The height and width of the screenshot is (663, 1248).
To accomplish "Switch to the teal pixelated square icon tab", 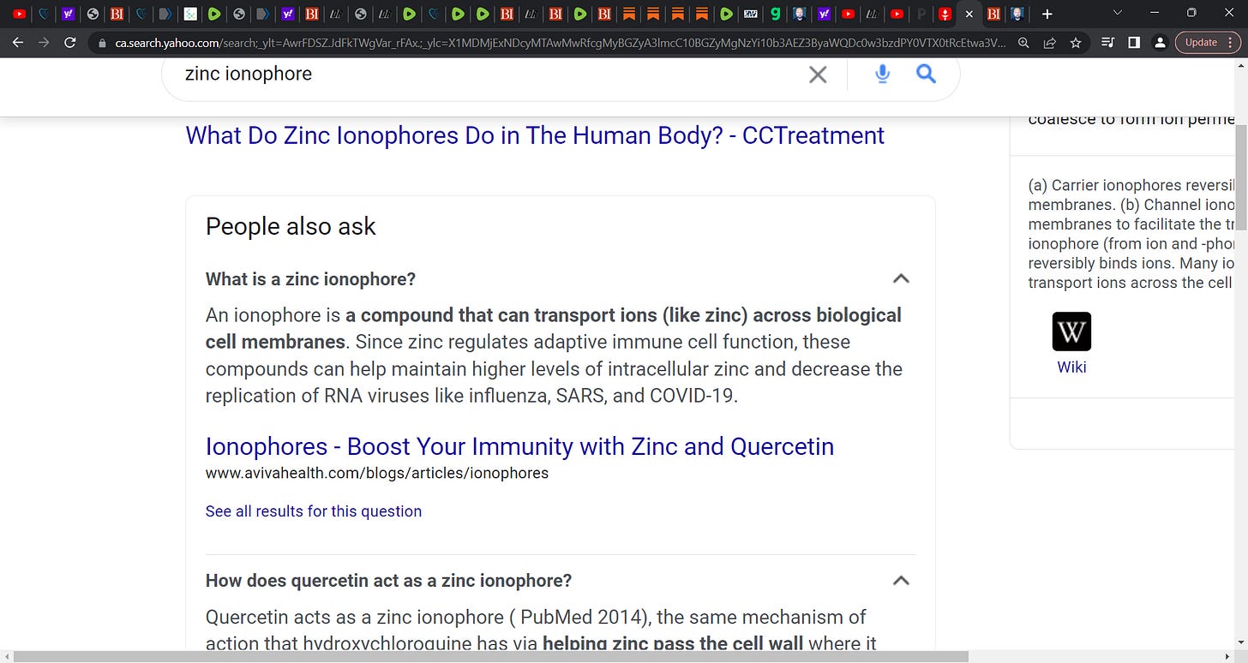I will pyautogui.click(x=190, y=14).
